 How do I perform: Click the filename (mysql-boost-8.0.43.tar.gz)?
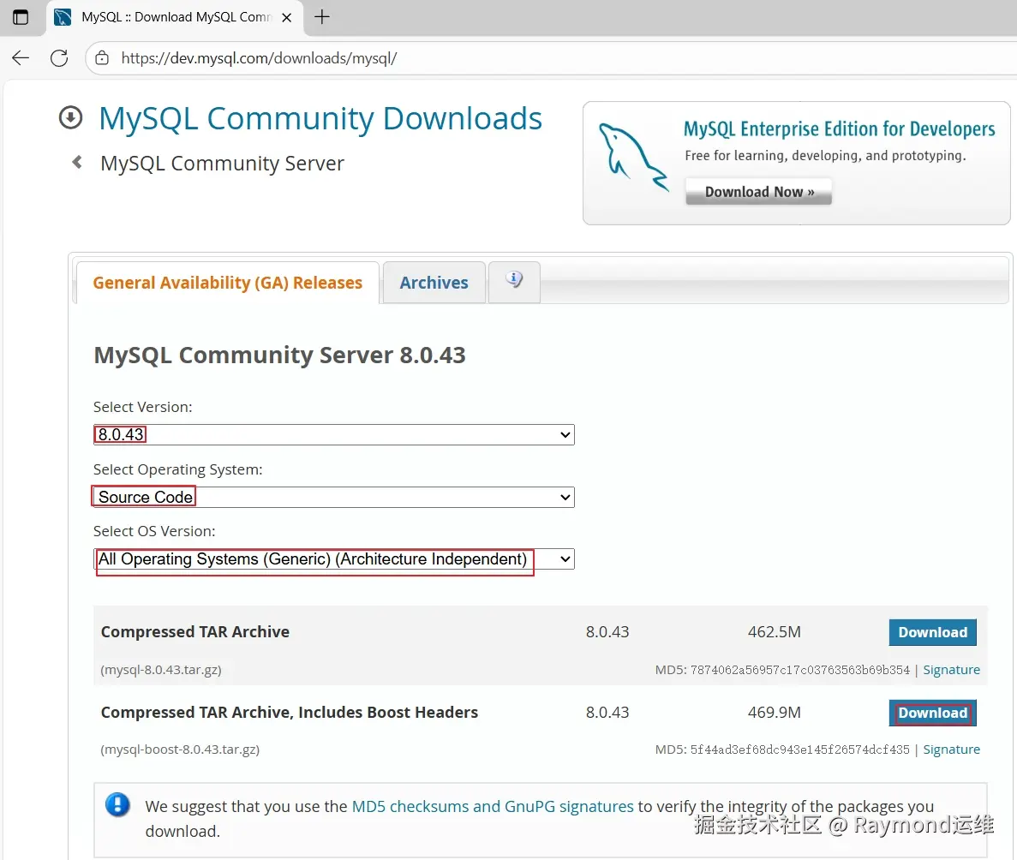[180, 750]
